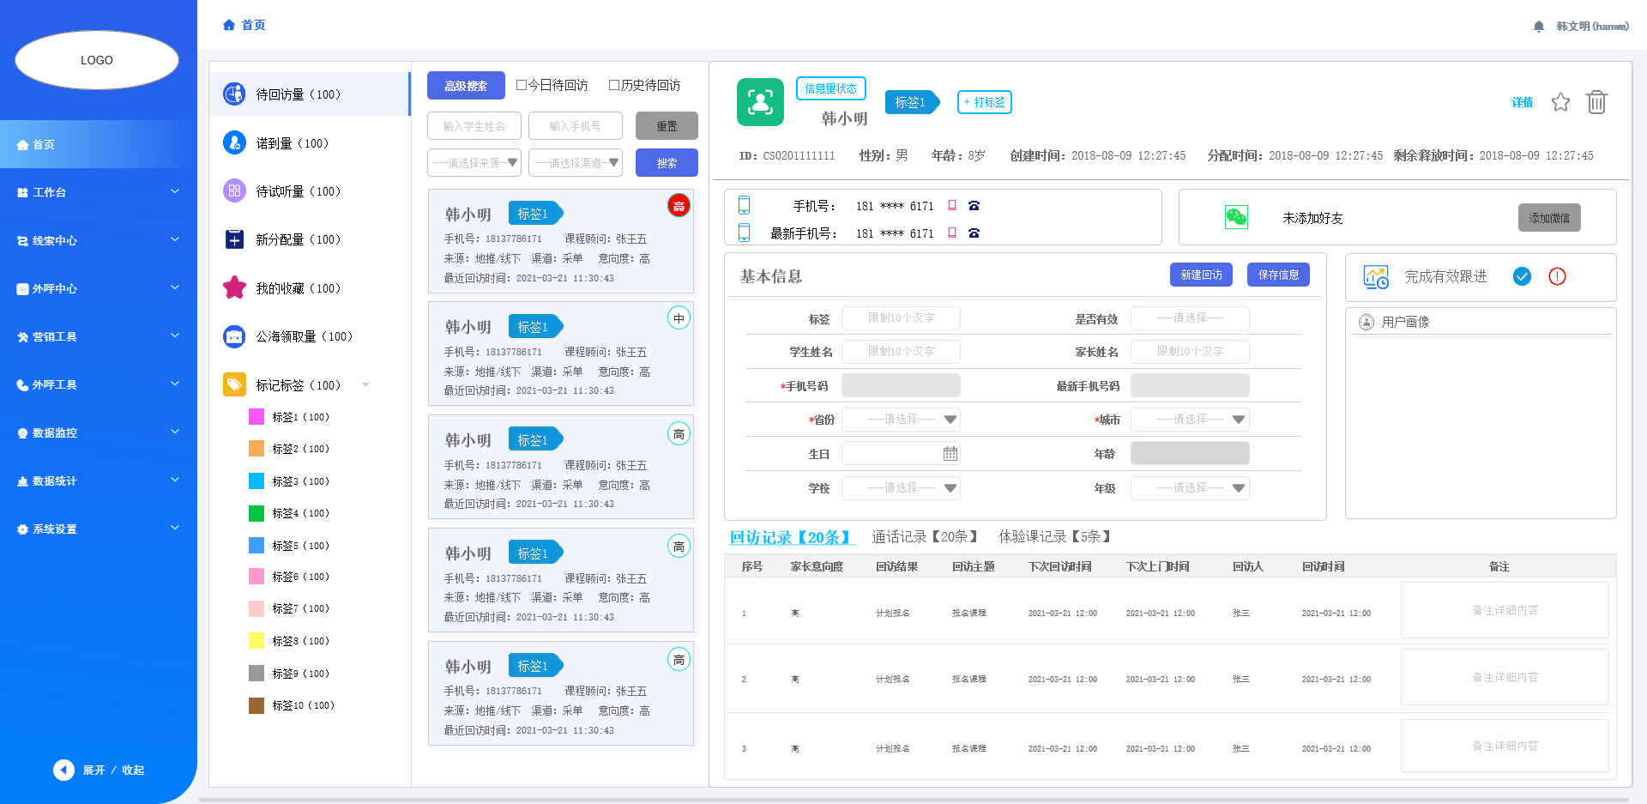Click the 高级搜索 button
The image size is (1647, 804).
click(466, 85)
